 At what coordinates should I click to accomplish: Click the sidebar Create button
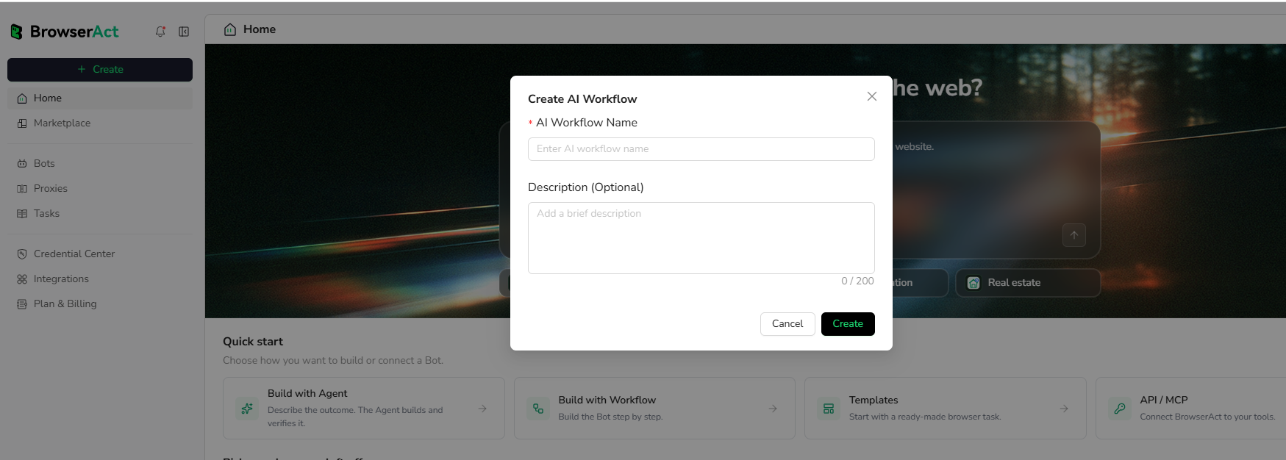(x=100, y=70)
